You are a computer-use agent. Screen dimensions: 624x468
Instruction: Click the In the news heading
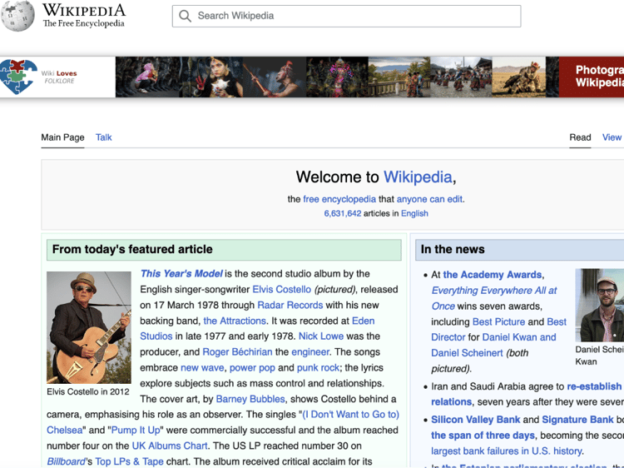[453, 249]
